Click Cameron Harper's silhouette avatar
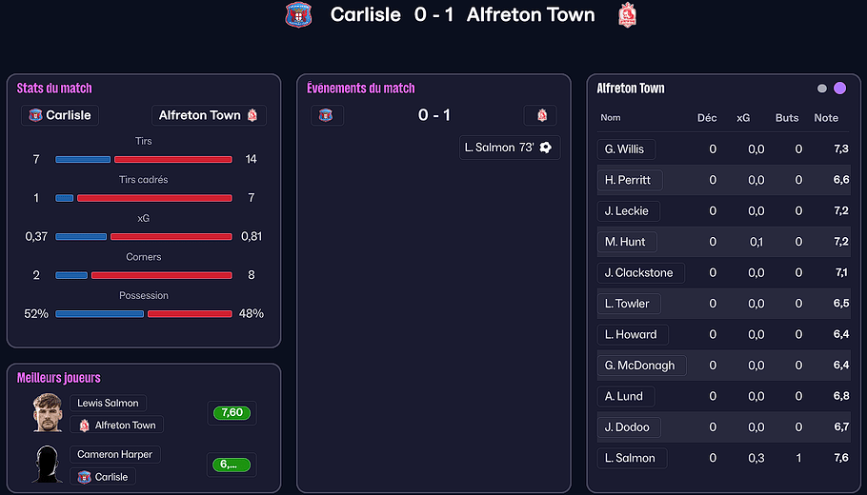The height and width of the screenshot is (495, 867). [x=47, y=465]
